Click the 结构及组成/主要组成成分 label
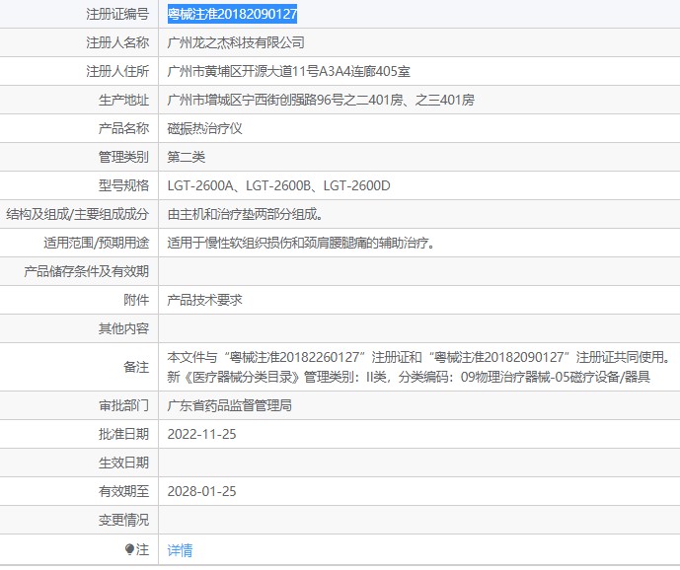 pyautogui.click(x=77, y=214)
